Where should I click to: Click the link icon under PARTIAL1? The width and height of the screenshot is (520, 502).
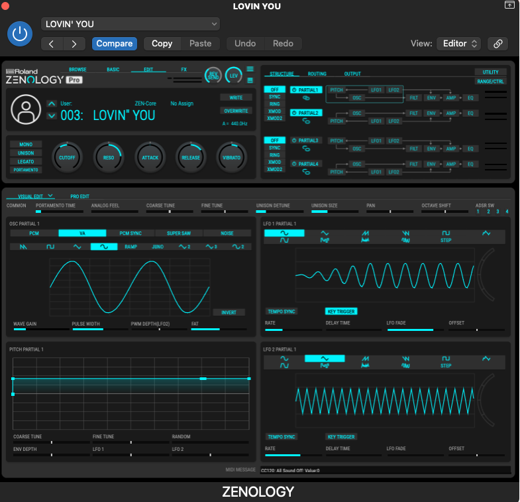point(306,98)
